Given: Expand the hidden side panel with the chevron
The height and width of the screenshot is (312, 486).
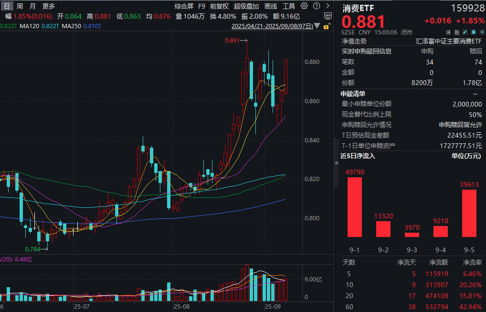Looking at the screenshot, I should point(337,162).
